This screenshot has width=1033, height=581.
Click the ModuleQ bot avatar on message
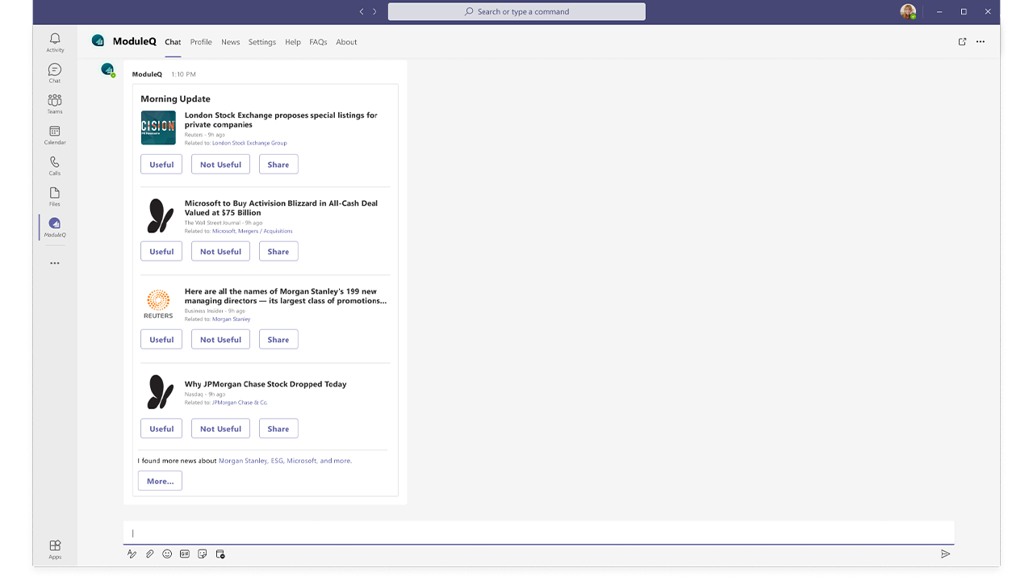pos(107,70)
